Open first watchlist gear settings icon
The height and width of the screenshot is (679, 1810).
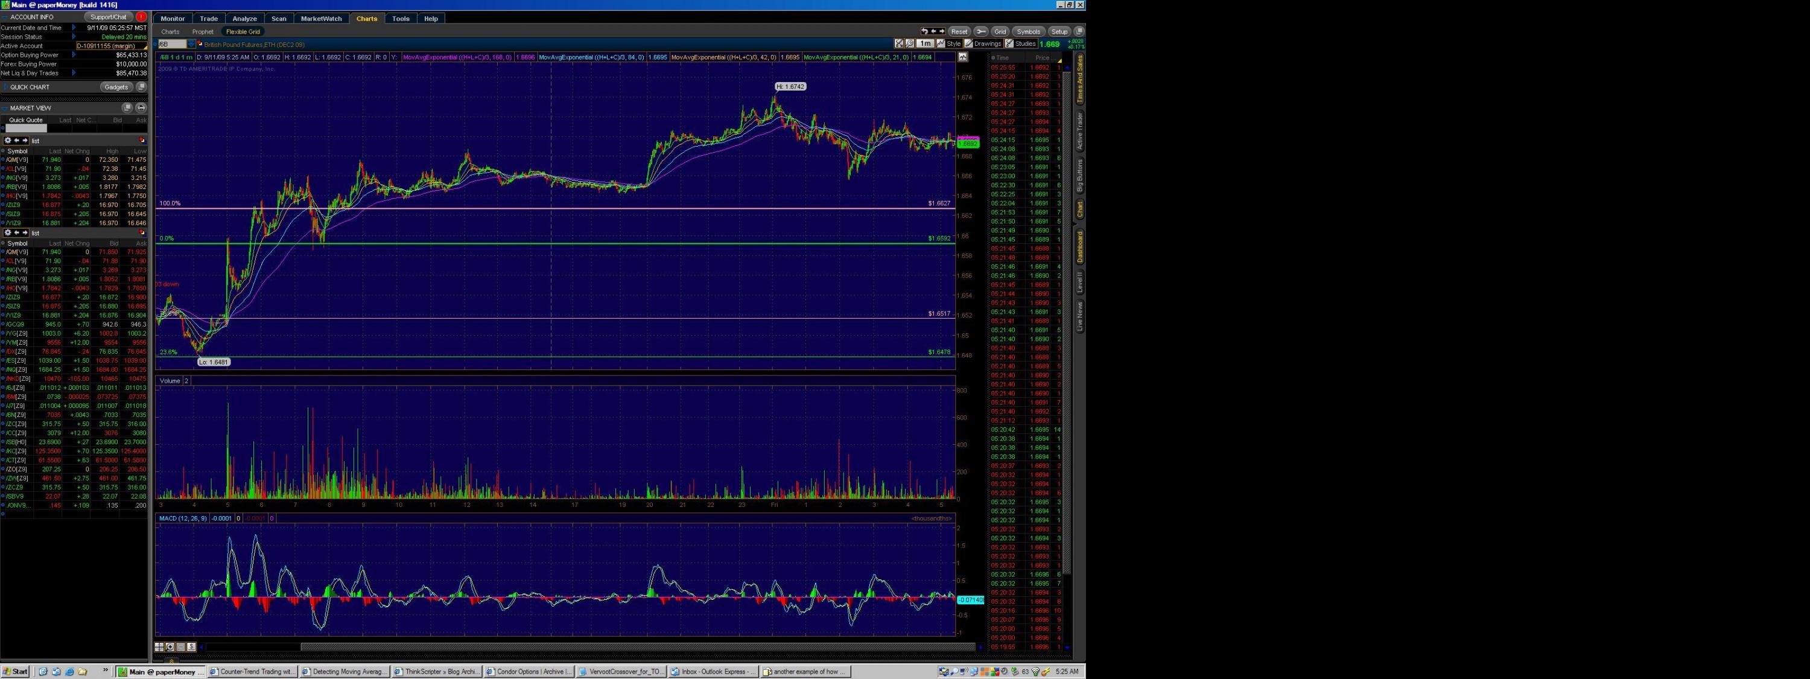8,141
